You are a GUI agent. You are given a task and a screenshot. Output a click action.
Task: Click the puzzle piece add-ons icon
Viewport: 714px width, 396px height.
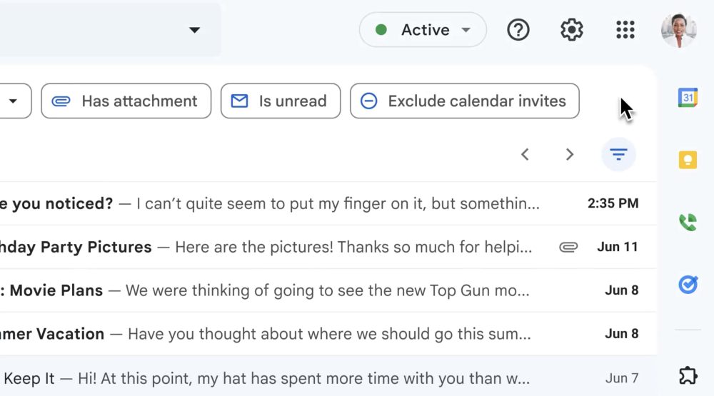pyautogui.click(x=688, y=375)
